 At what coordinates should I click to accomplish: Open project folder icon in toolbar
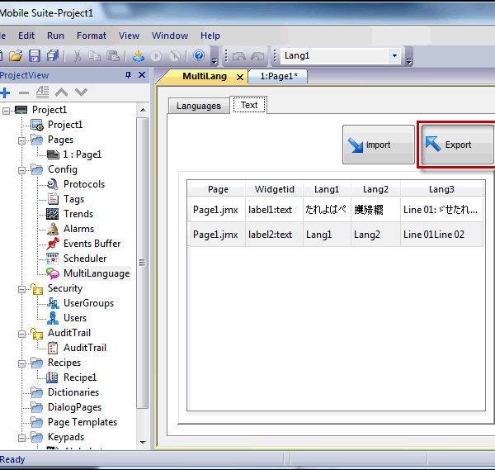pyautogui.click(x=16, y=56)
